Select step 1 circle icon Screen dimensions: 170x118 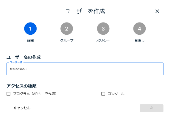click(30, 28)
